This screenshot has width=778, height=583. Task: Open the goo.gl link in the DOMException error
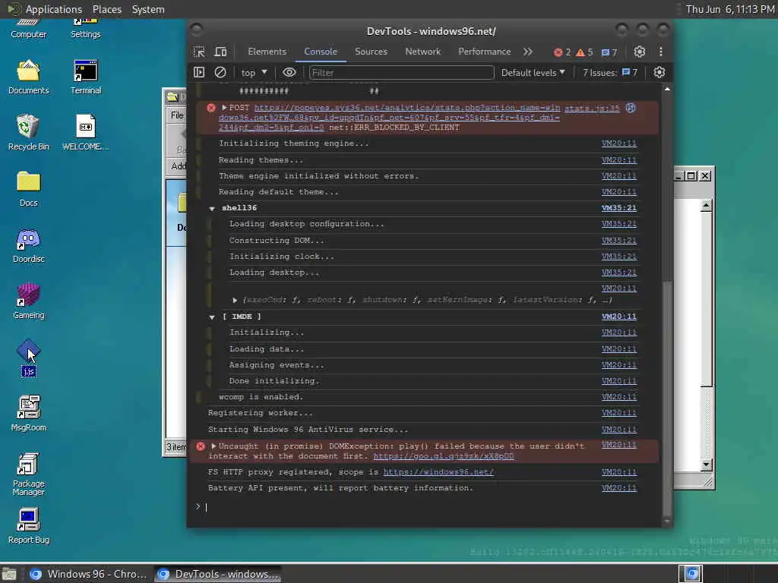pos(444,456)
